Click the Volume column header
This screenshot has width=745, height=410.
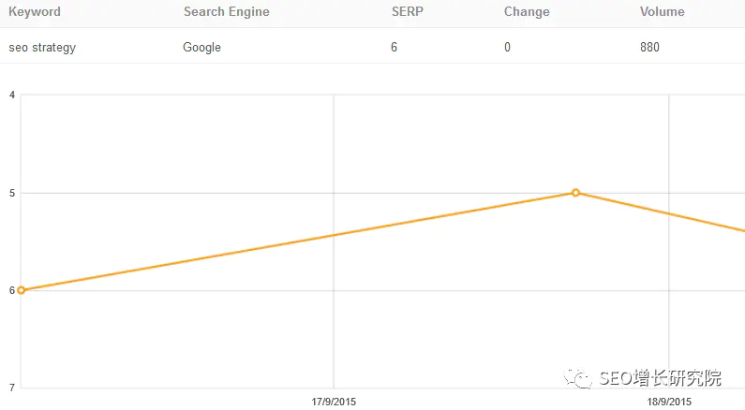[x=663, y=12]
